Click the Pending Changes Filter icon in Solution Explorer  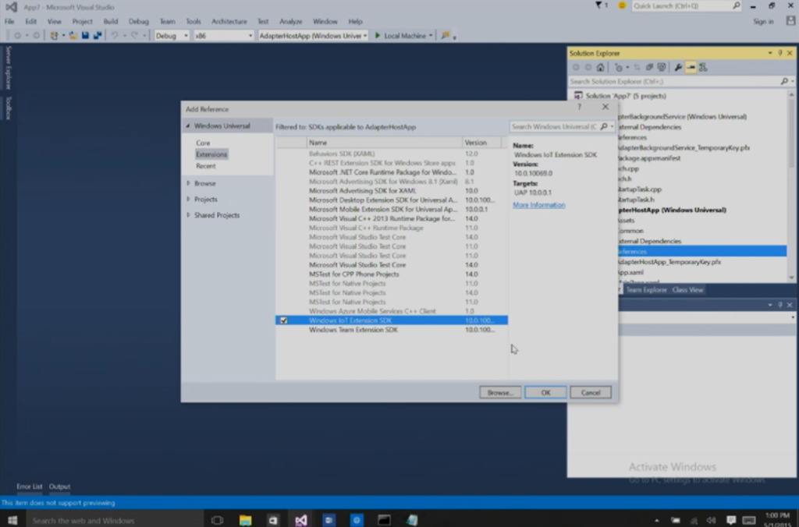pyautogui.click(x=618, y=67)
